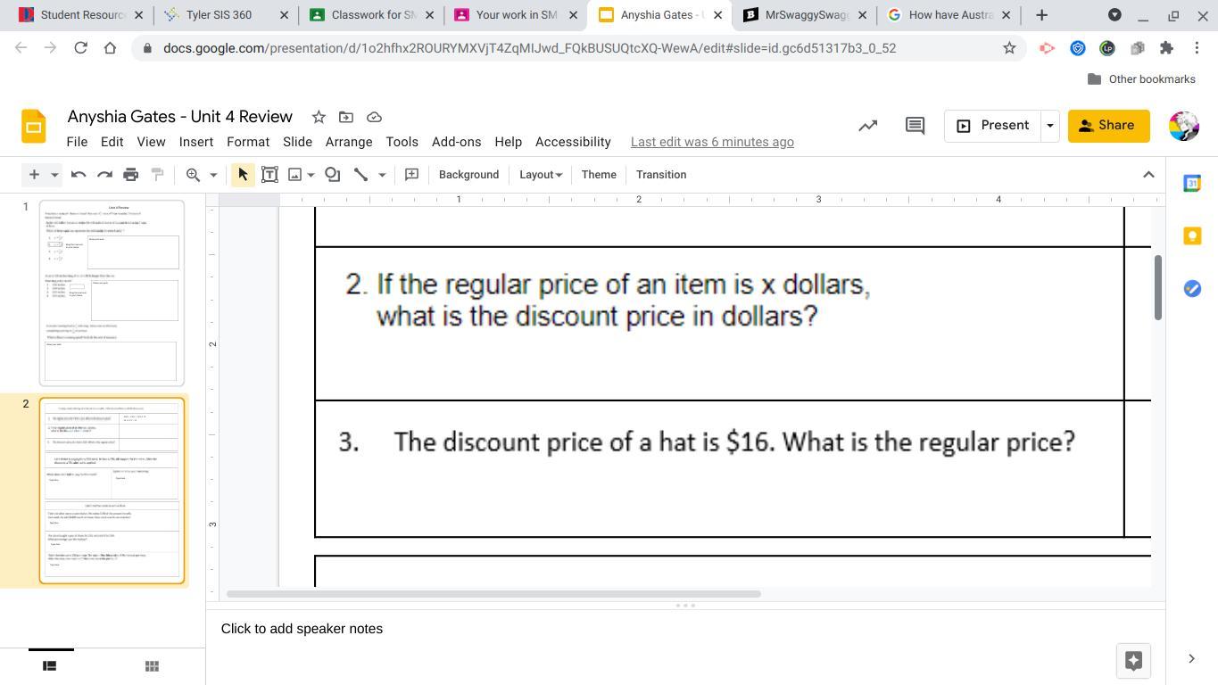The image size is (1218, 685).
Task: Click the speaker notes field
Action: pos(685,629)
